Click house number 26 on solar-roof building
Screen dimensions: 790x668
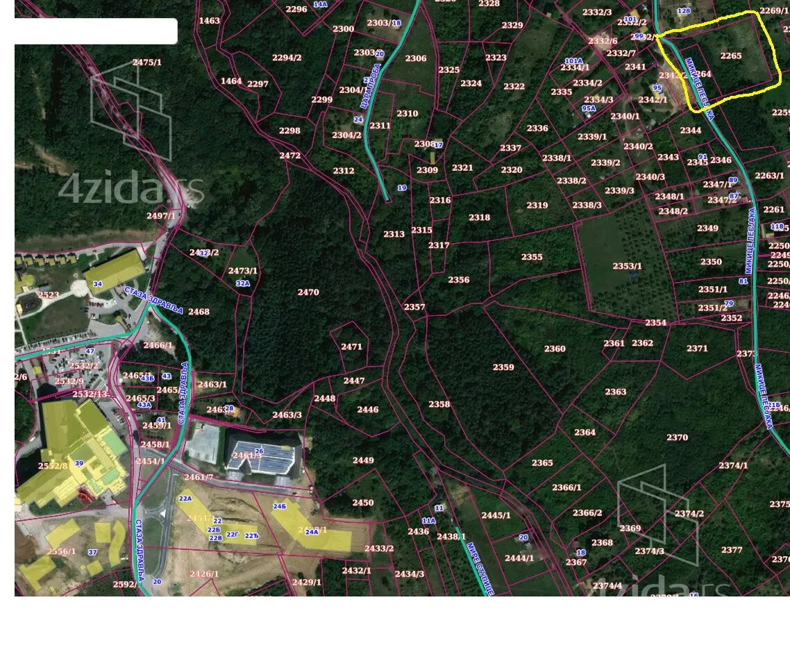[259, 451]
